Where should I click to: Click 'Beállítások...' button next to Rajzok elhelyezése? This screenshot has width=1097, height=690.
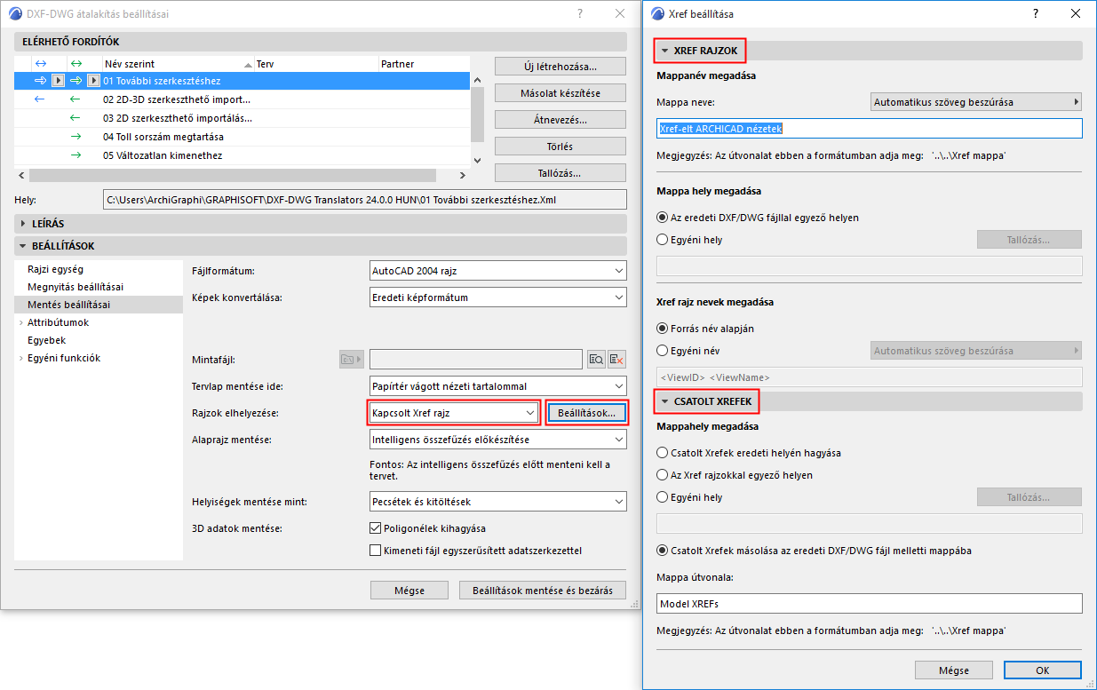tap(587, 413)
